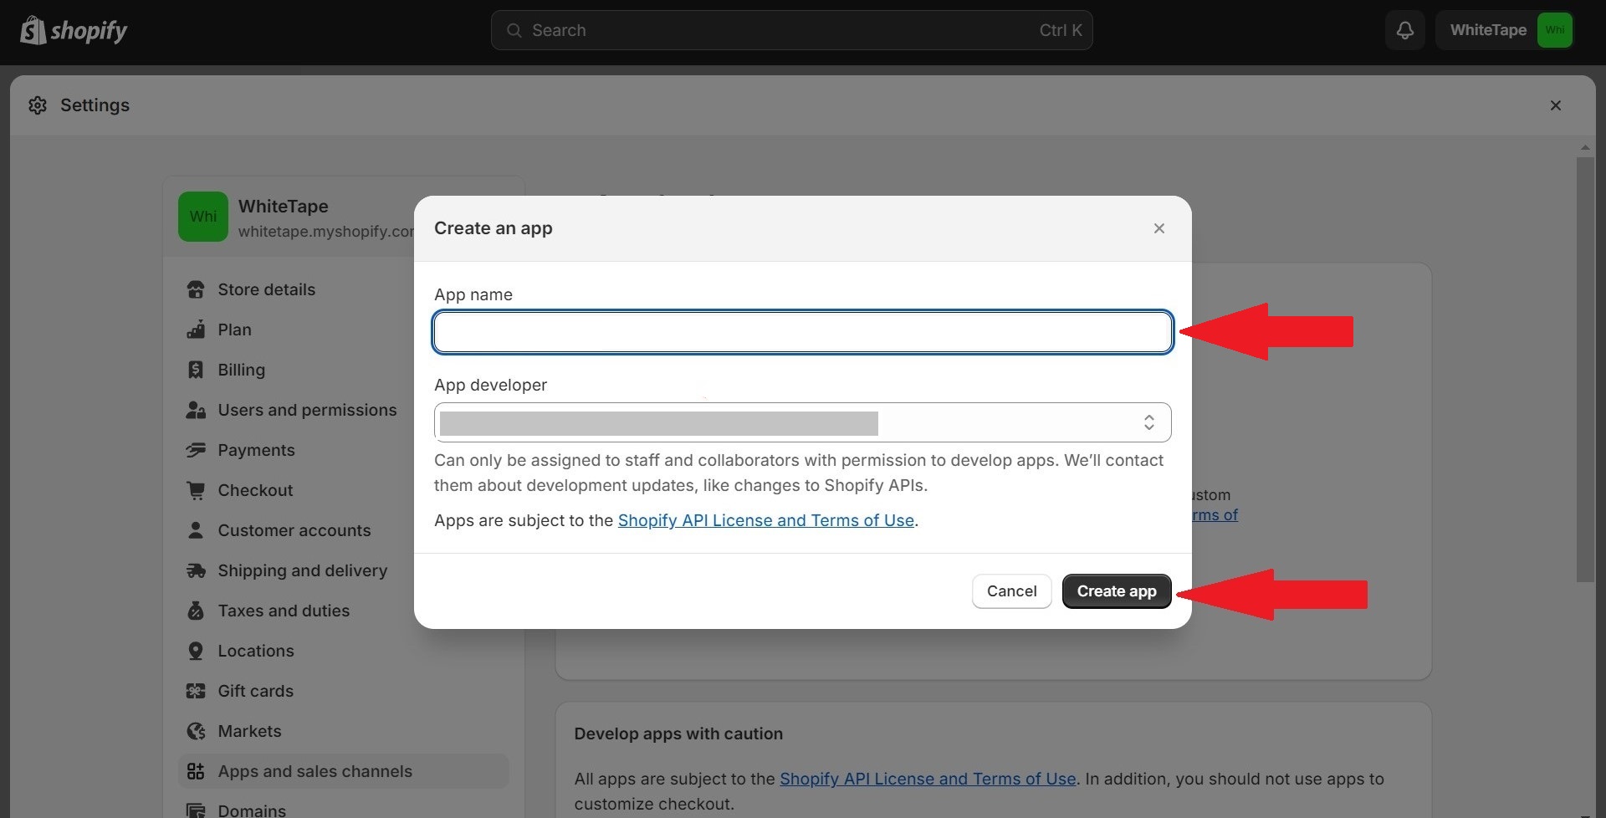Open Users and permissions

307,410
